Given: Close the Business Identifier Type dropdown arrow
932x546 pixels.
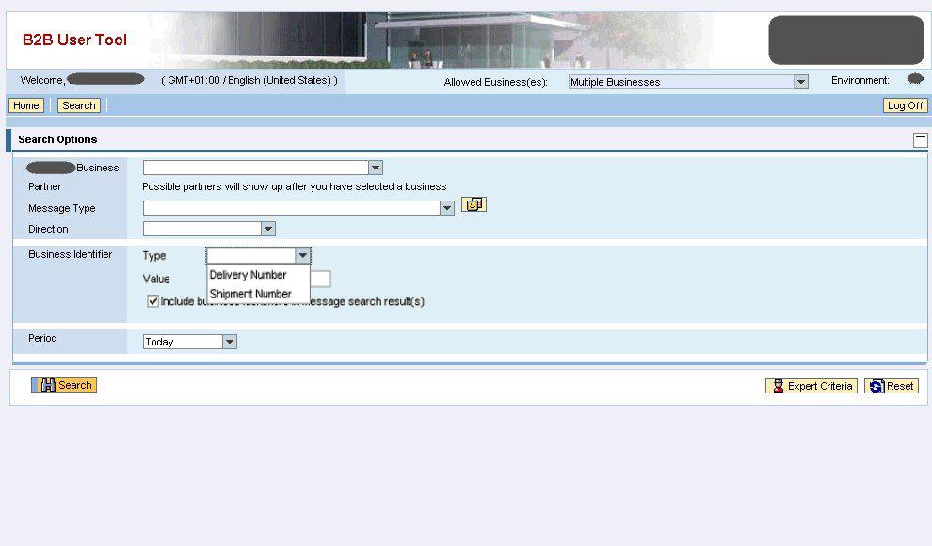Looking at the screenshot, I should pyautogui.click(x=302, y=255).
